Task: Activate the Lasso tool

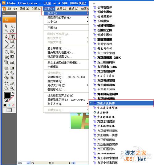Action: pyautogui.click(x=12, y=31)
